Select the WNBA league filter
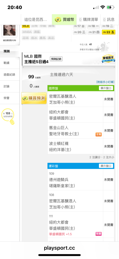Image resolution: width=119 pixels, height=259 pixels. click(27, 32)
